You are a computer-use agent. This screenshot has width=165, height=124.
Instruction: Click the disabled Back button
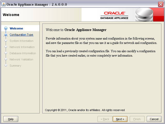105,119
